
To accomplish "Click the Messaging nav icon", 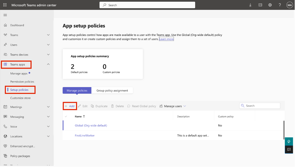I will [5, 116].
